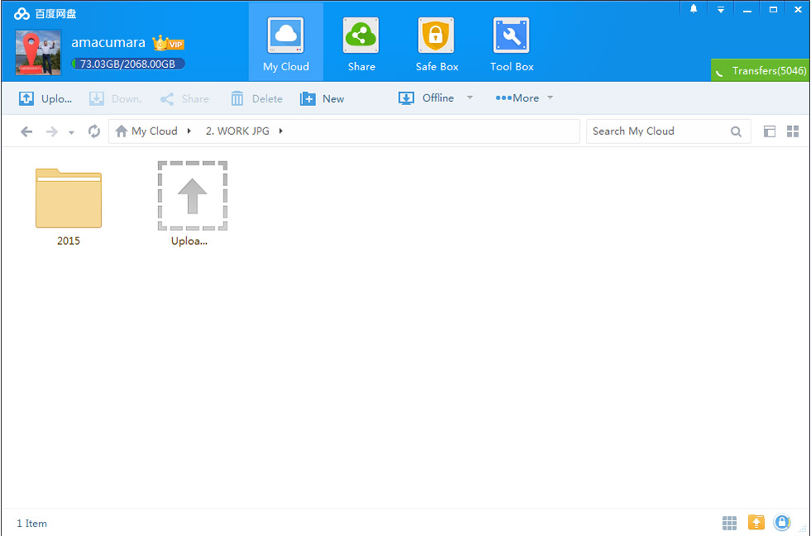Open the Safe Box lock icon

pos(436,36)
